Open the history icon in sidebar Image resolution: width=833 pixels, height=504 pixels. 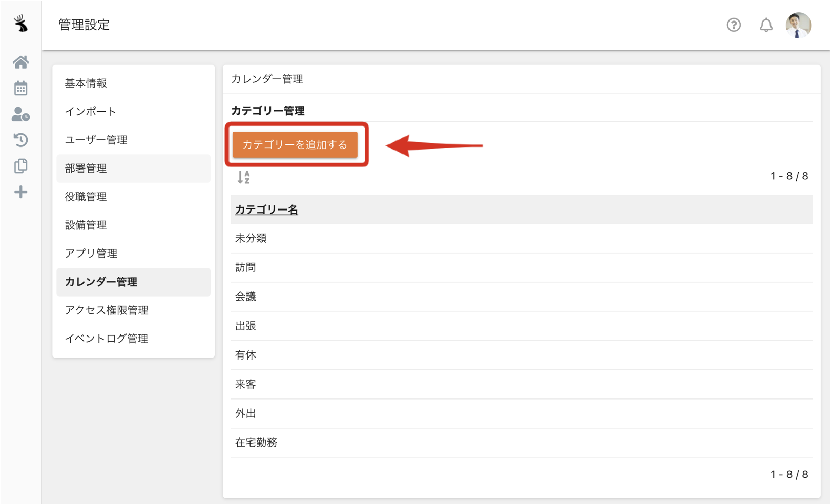[x=20, y=140]
